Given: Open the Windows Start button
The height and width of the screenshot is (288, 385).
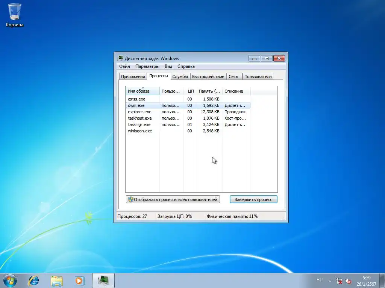Looking at the screenshot, I should pyautogui.click(x=10, y=280).
